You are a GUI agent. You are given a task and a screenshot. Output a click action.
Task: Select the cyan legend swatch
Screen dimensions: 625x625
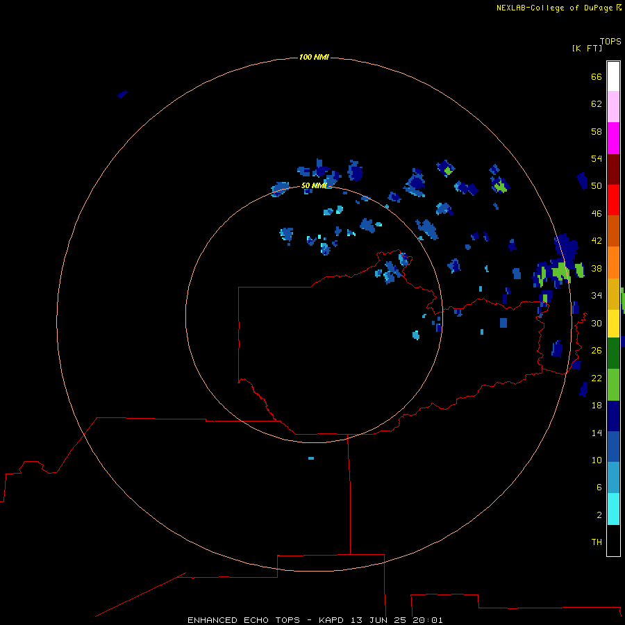613,509
